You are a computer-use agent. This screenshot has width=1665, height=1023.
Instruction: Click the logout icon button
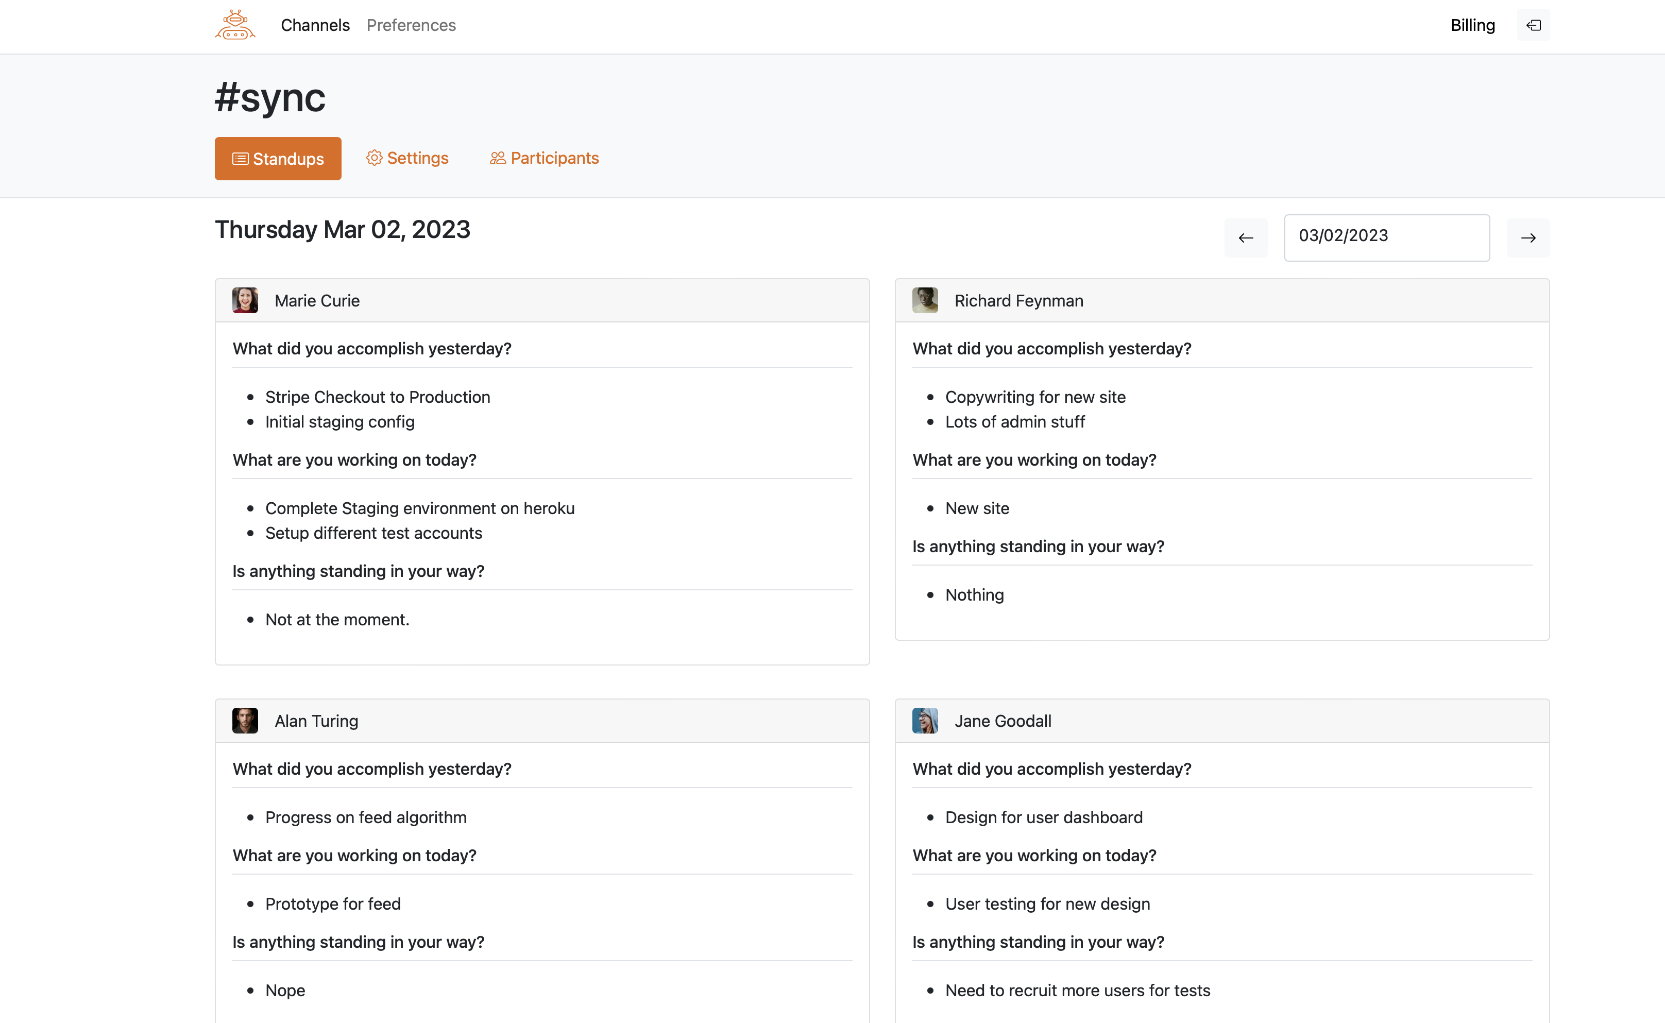point(1533,25)
